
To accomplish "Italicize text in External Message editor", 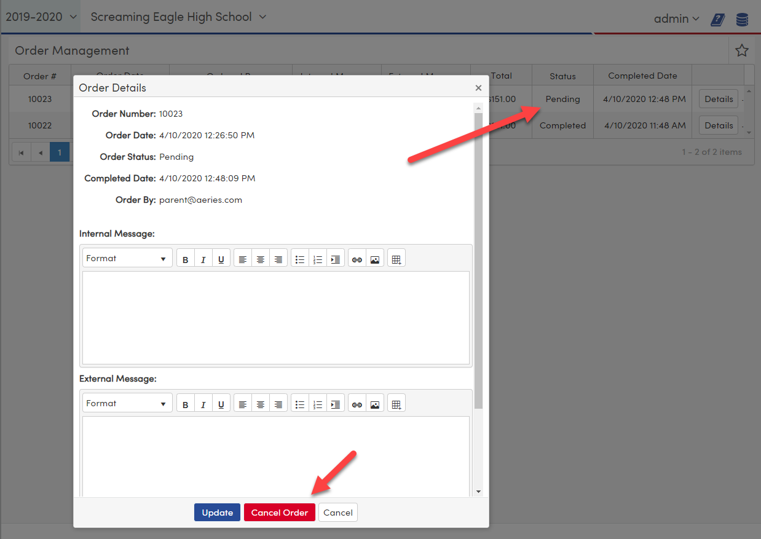I will pos(203,404).
